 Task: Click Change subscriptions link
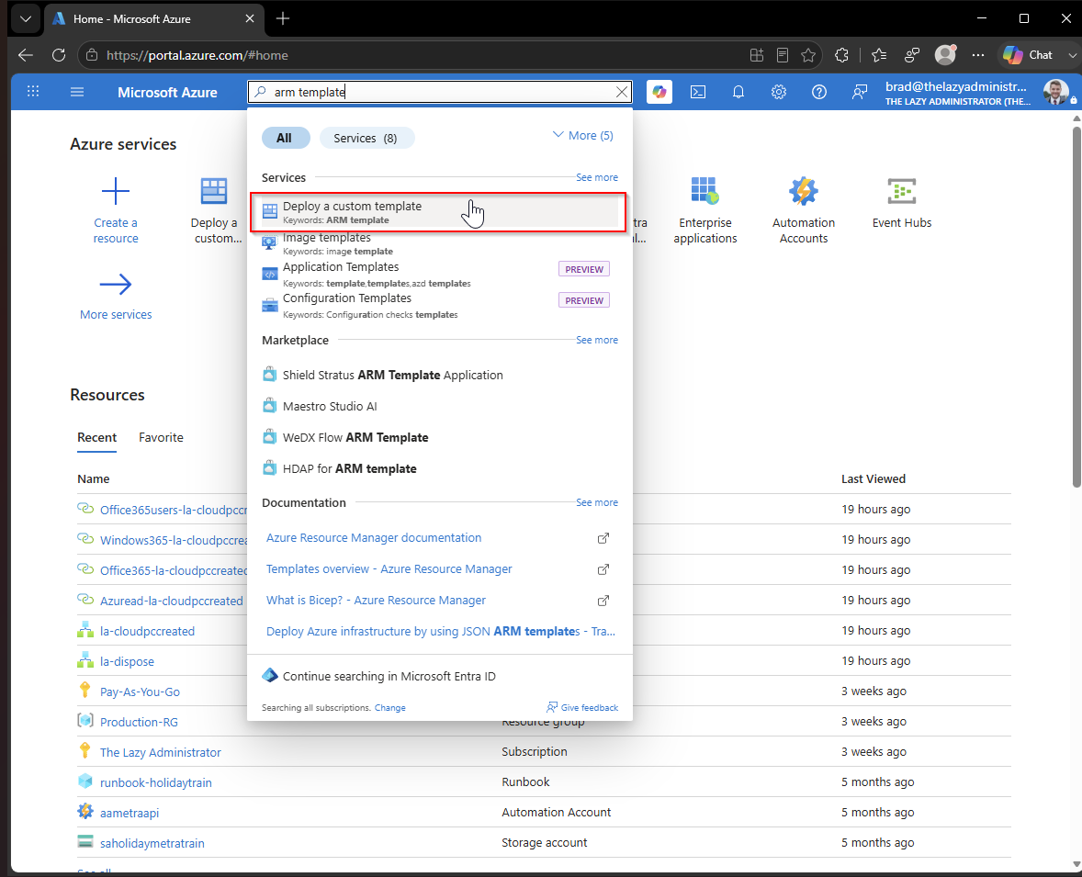pos(389,708)
